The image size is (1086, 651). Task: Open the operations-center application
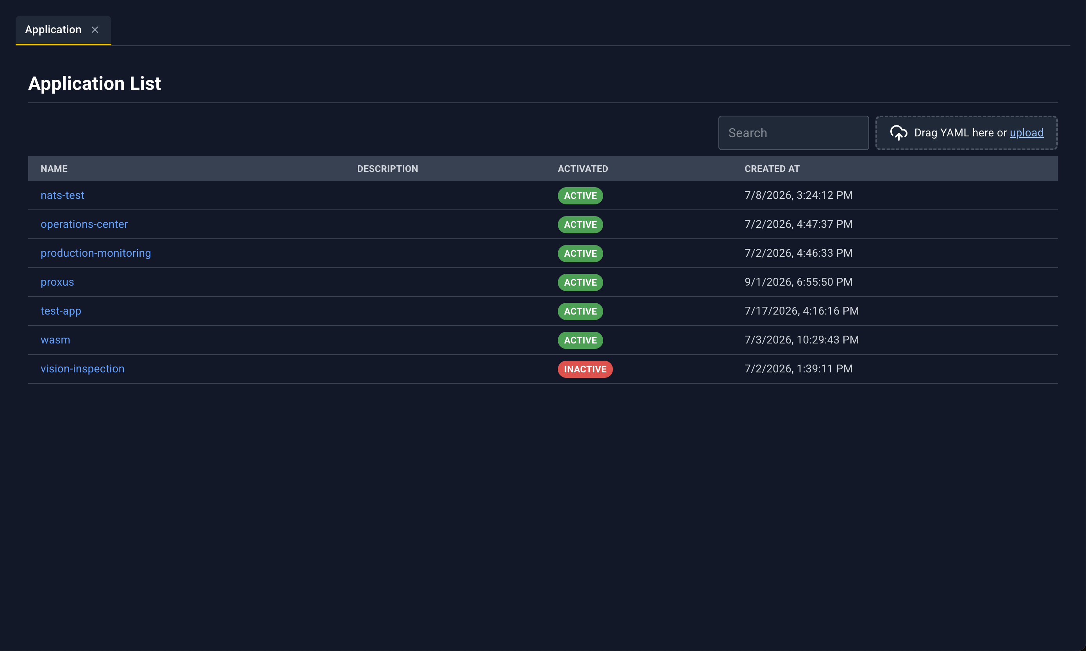[x=84, y=224]
